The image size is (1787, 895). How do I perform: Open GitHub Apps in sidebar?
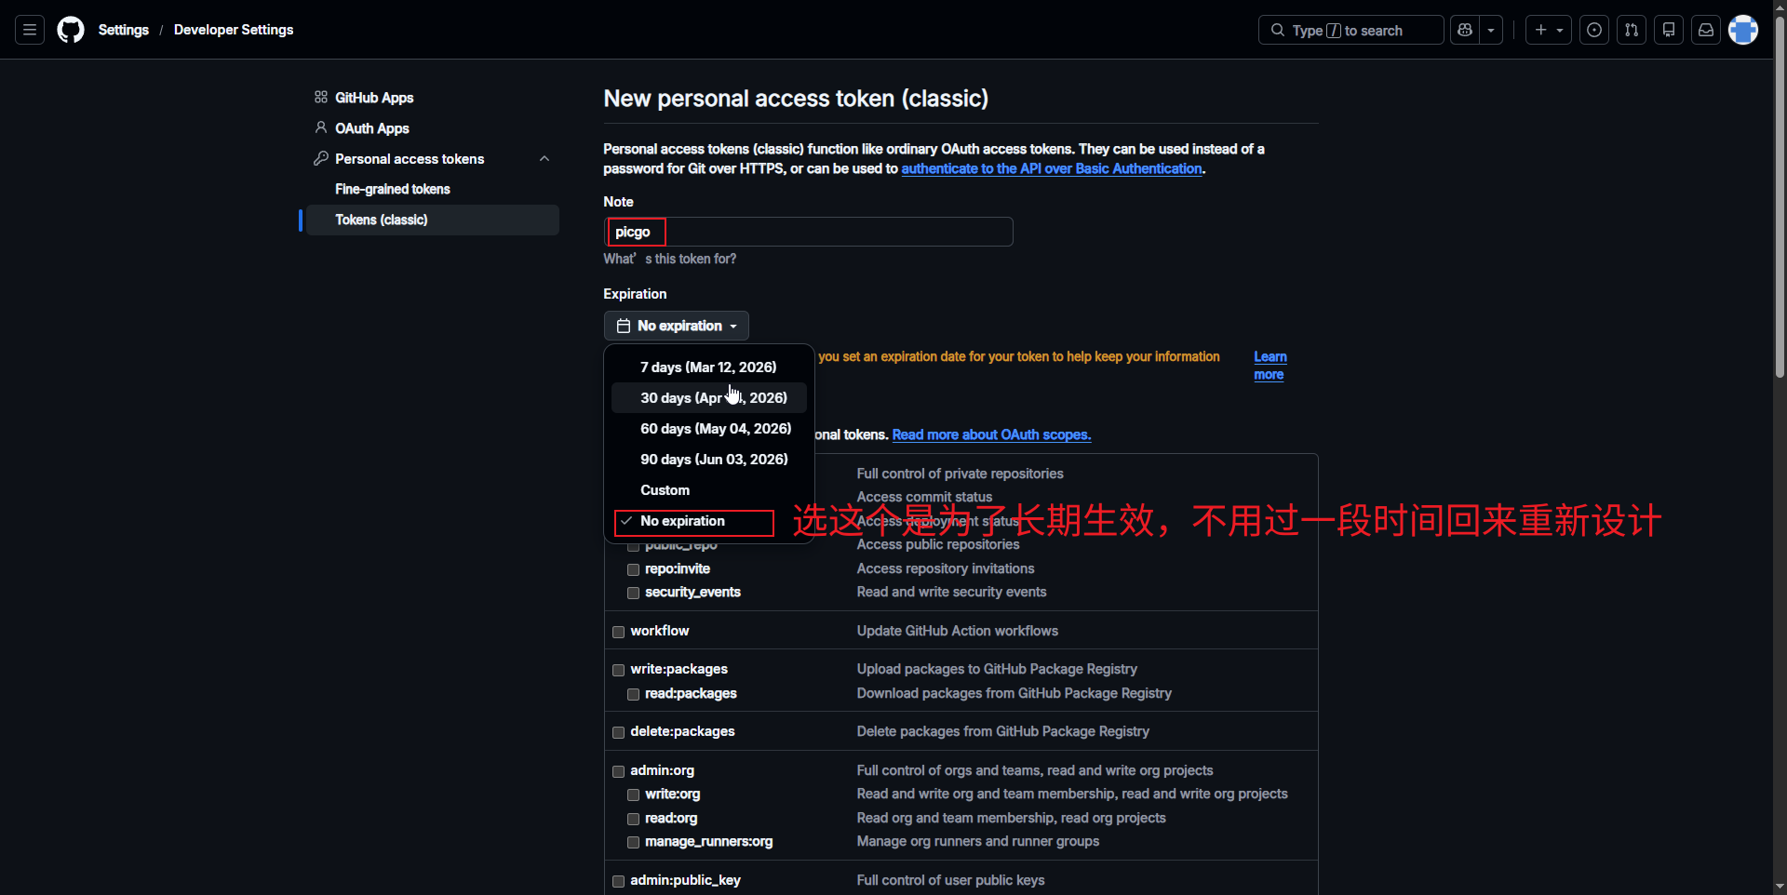pos(374,98)
